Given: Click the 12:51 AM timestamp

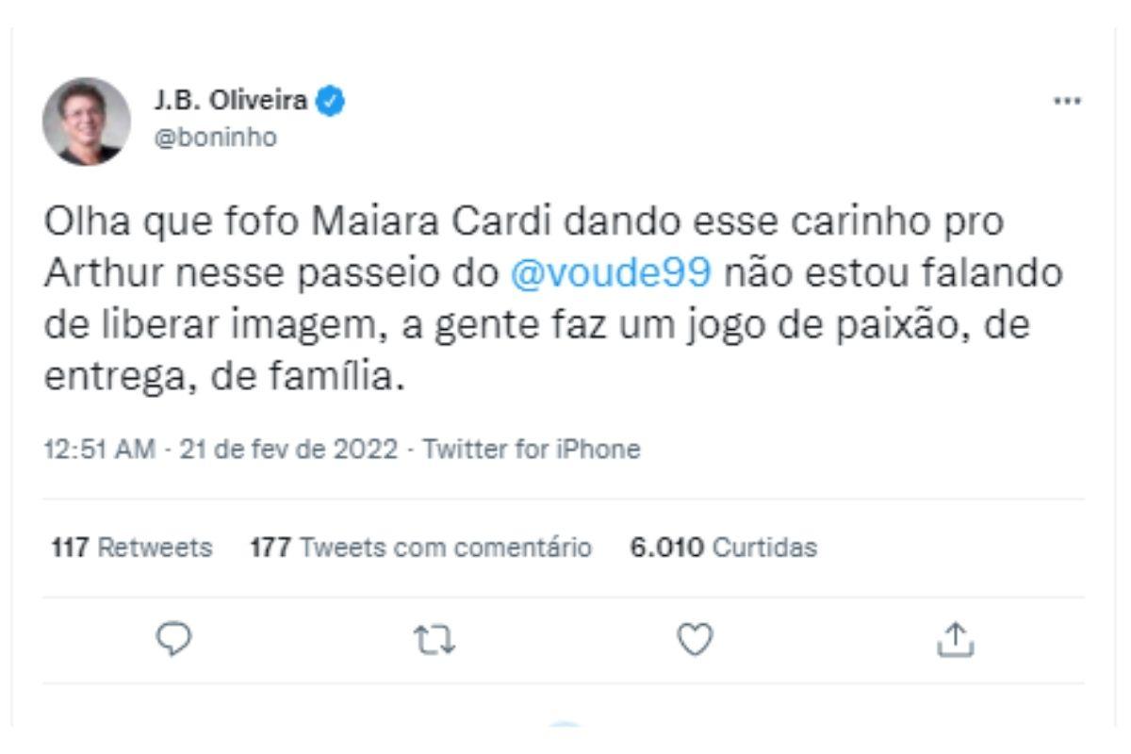Looking at the screenshot, I should [x=99, y=450].
